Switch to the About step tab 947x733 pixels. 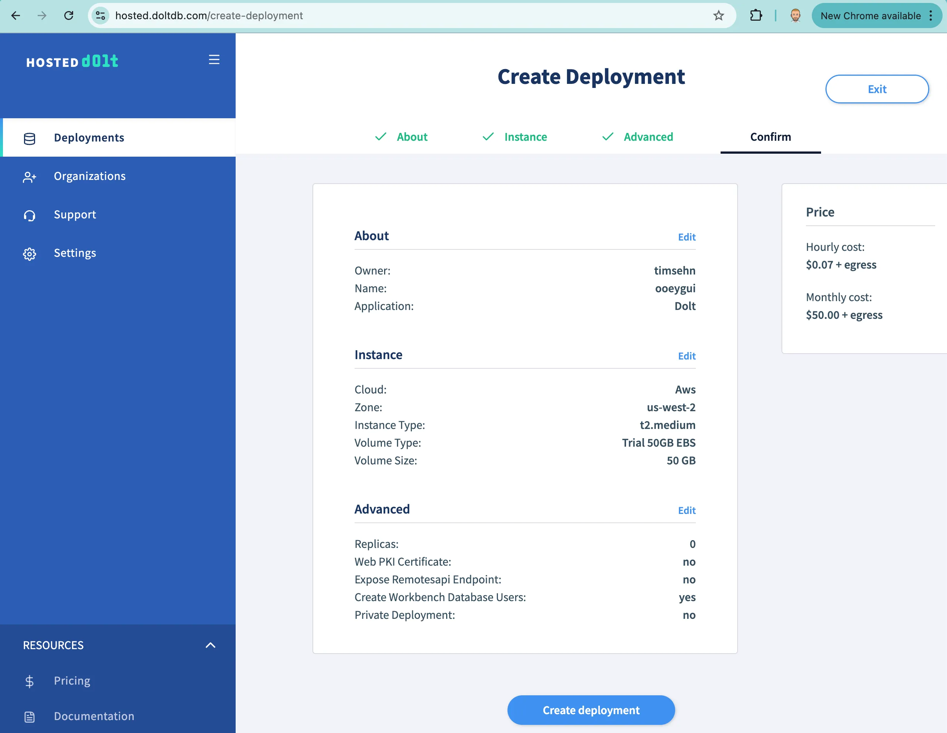coord(411,137)
